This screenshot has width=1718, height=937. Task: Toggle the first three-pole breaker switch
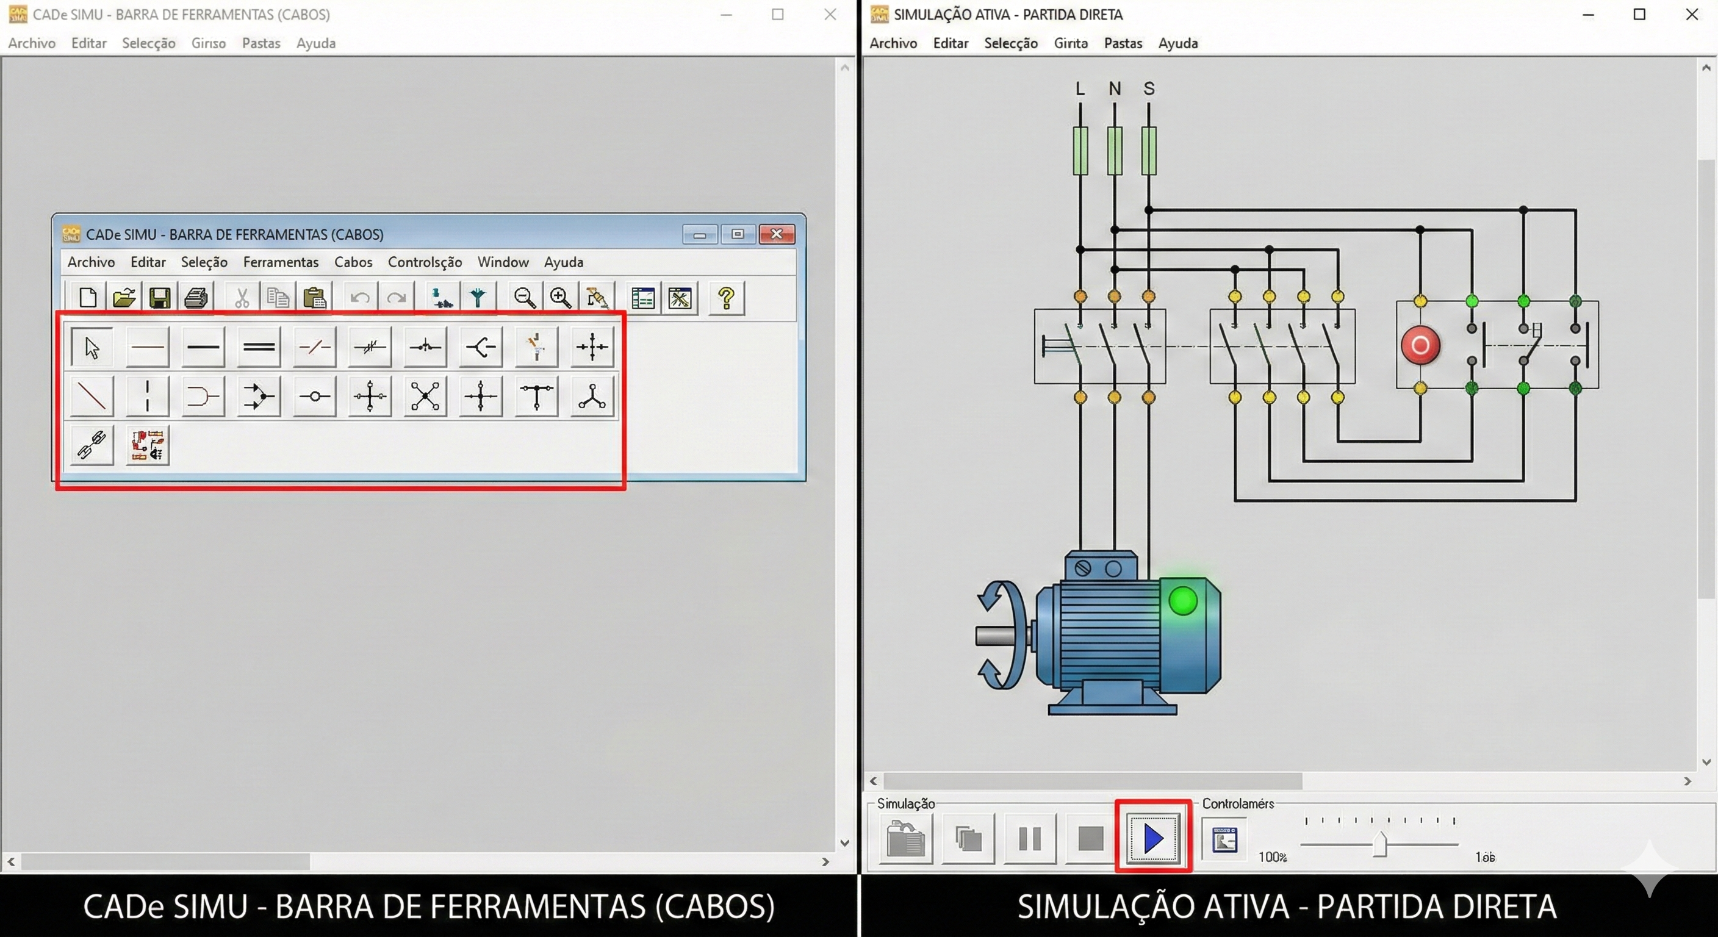pos(1100,346)
